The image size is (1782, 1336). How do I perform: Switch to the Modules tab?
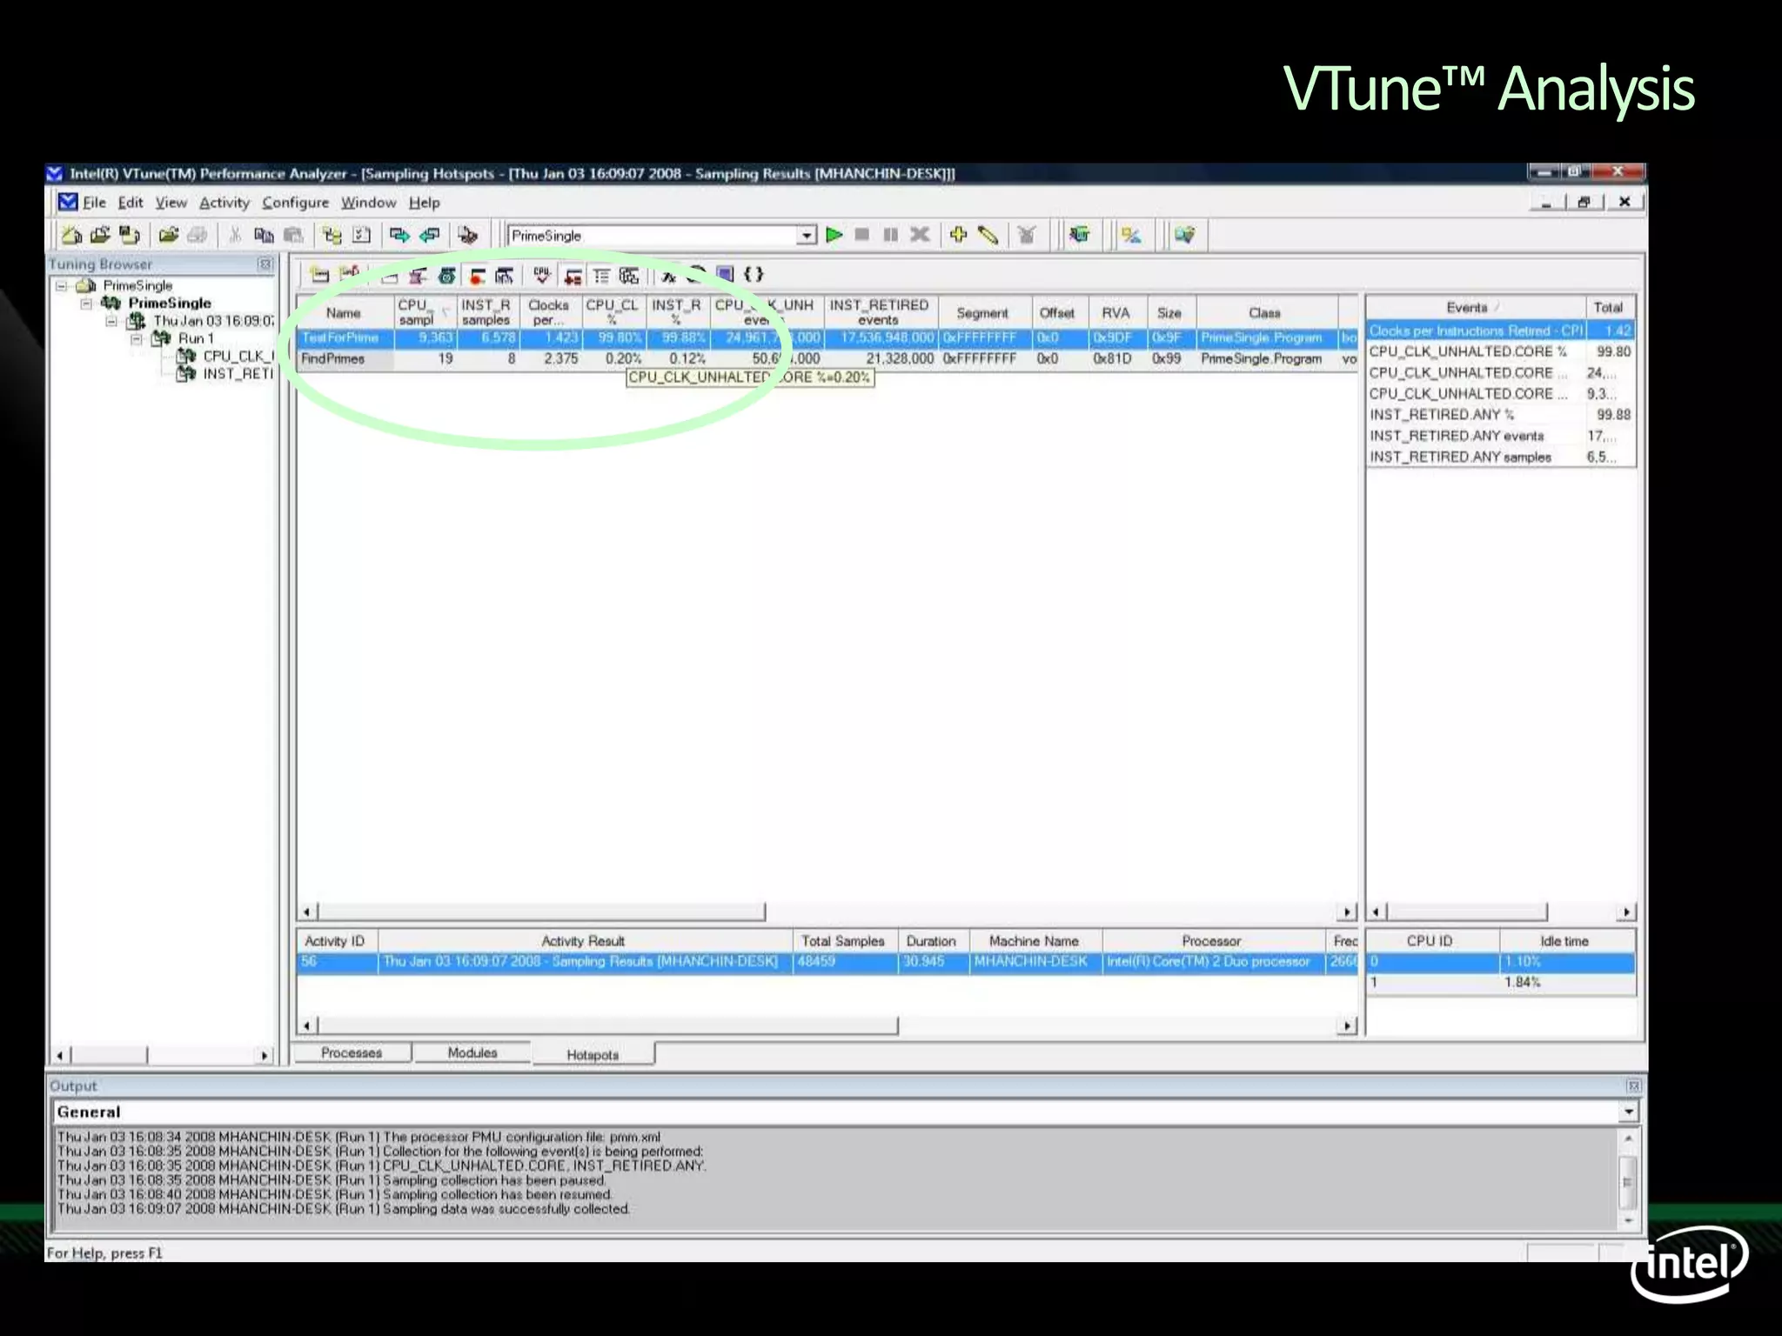point(472,1052)
